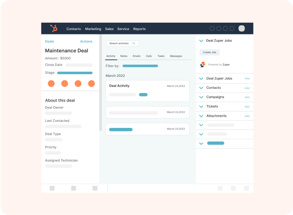Click the Create Job button

(x=210, y=52)
